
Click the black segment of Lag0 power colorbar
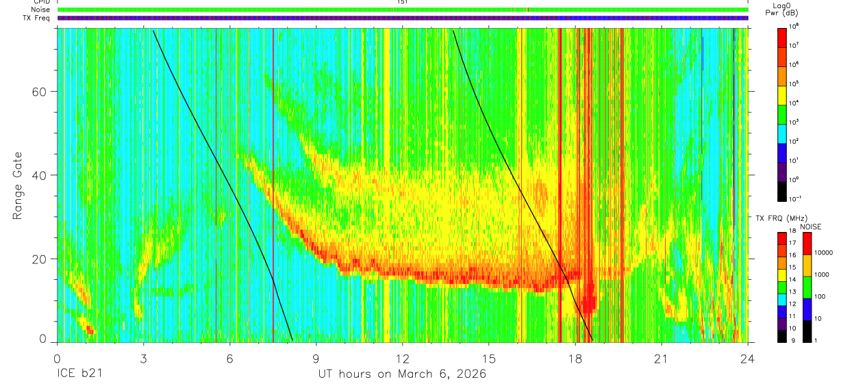(x=782, y=190)
